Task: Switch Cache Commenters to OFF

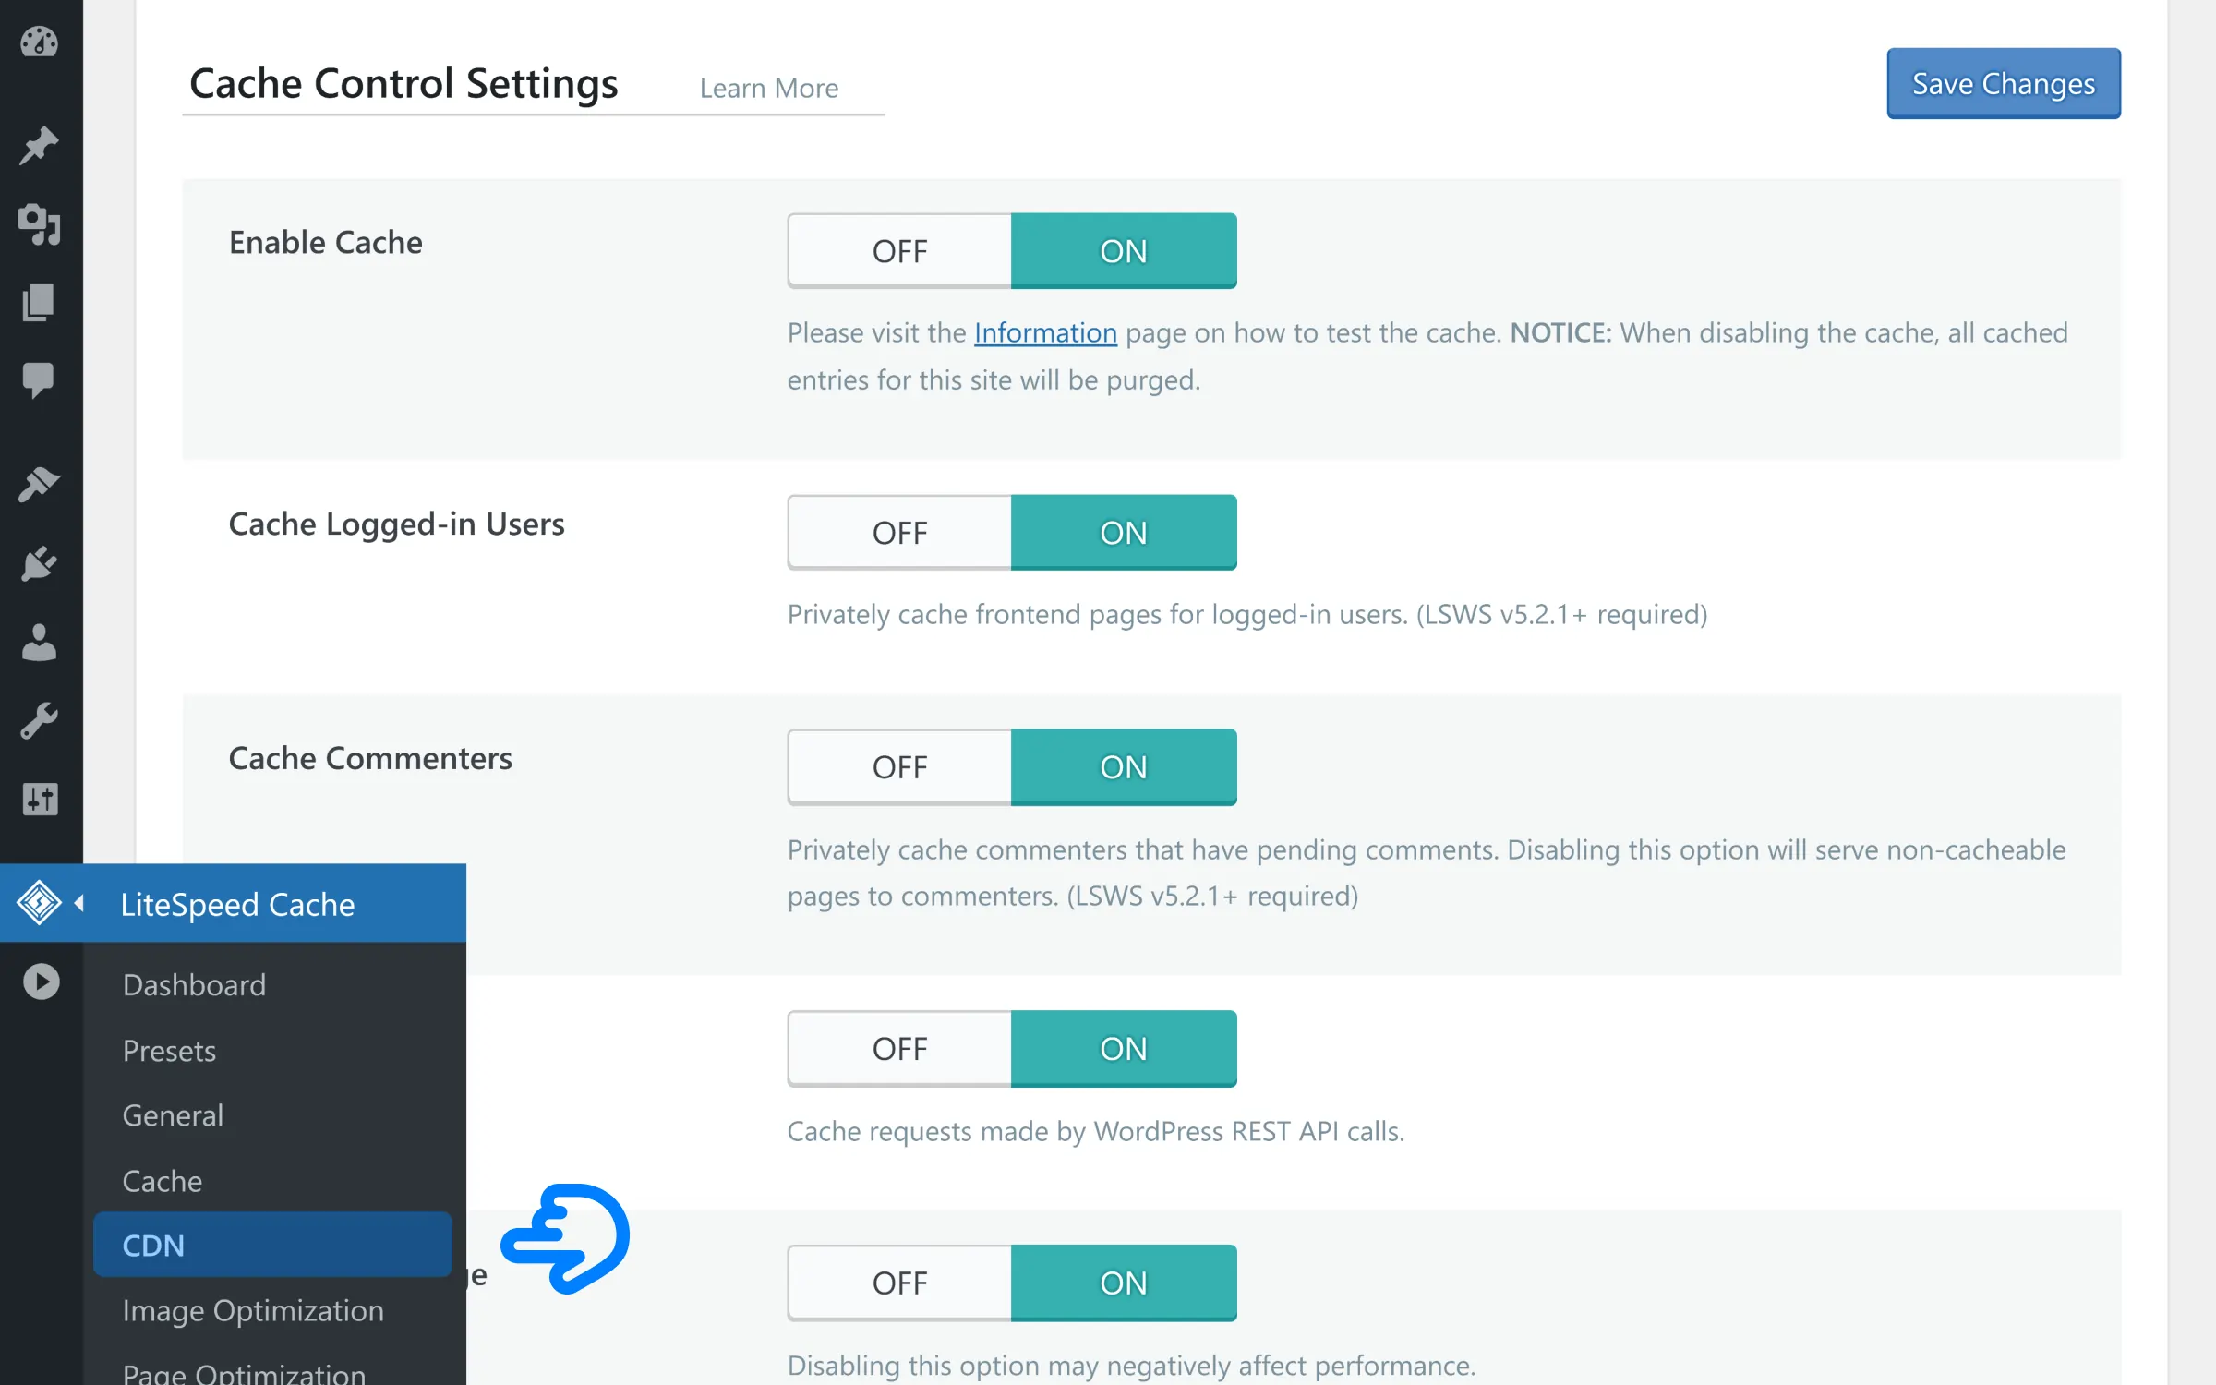Action: 899,767
